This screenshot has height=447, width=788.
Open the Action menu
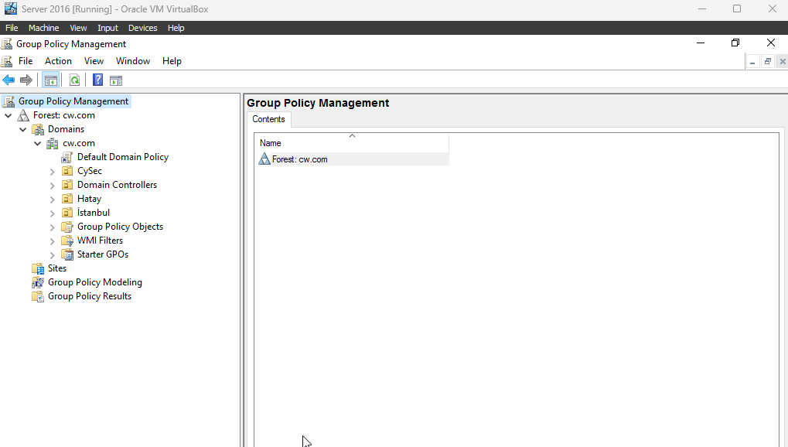pos(58,61)
